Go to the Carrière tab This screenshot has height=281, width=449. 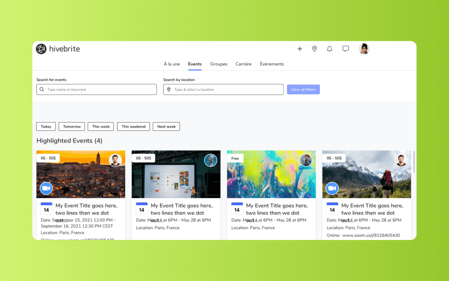pos(243,64)
